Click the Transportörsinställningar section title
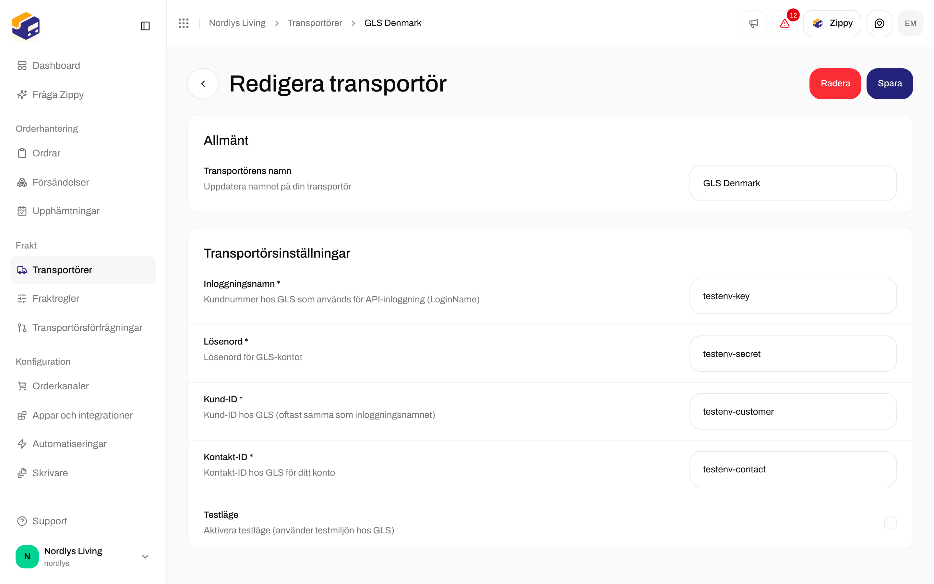 pos(277,253)
